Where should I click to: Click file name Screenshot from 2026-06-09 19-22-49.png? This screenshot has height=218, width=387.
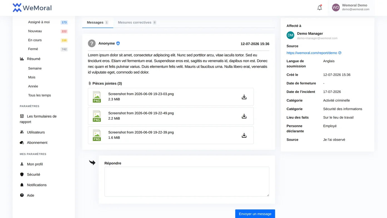[x=141, y=113]
